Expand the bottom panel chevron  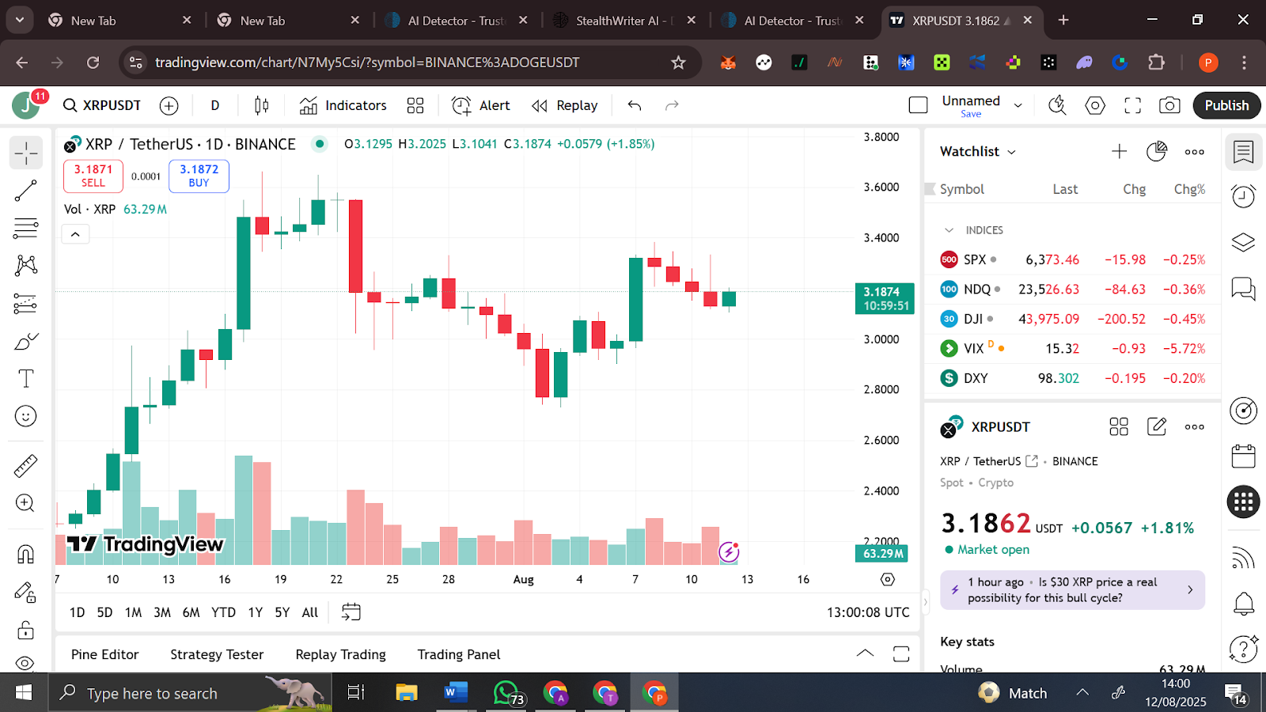click(866, 653)
